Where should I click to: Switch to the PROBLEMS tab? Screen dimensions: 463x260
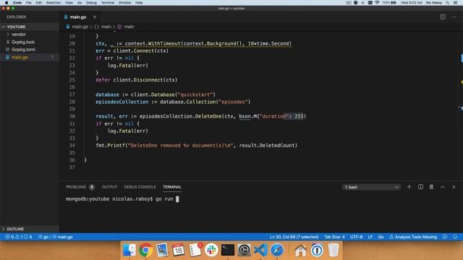(x=76, y=187)
